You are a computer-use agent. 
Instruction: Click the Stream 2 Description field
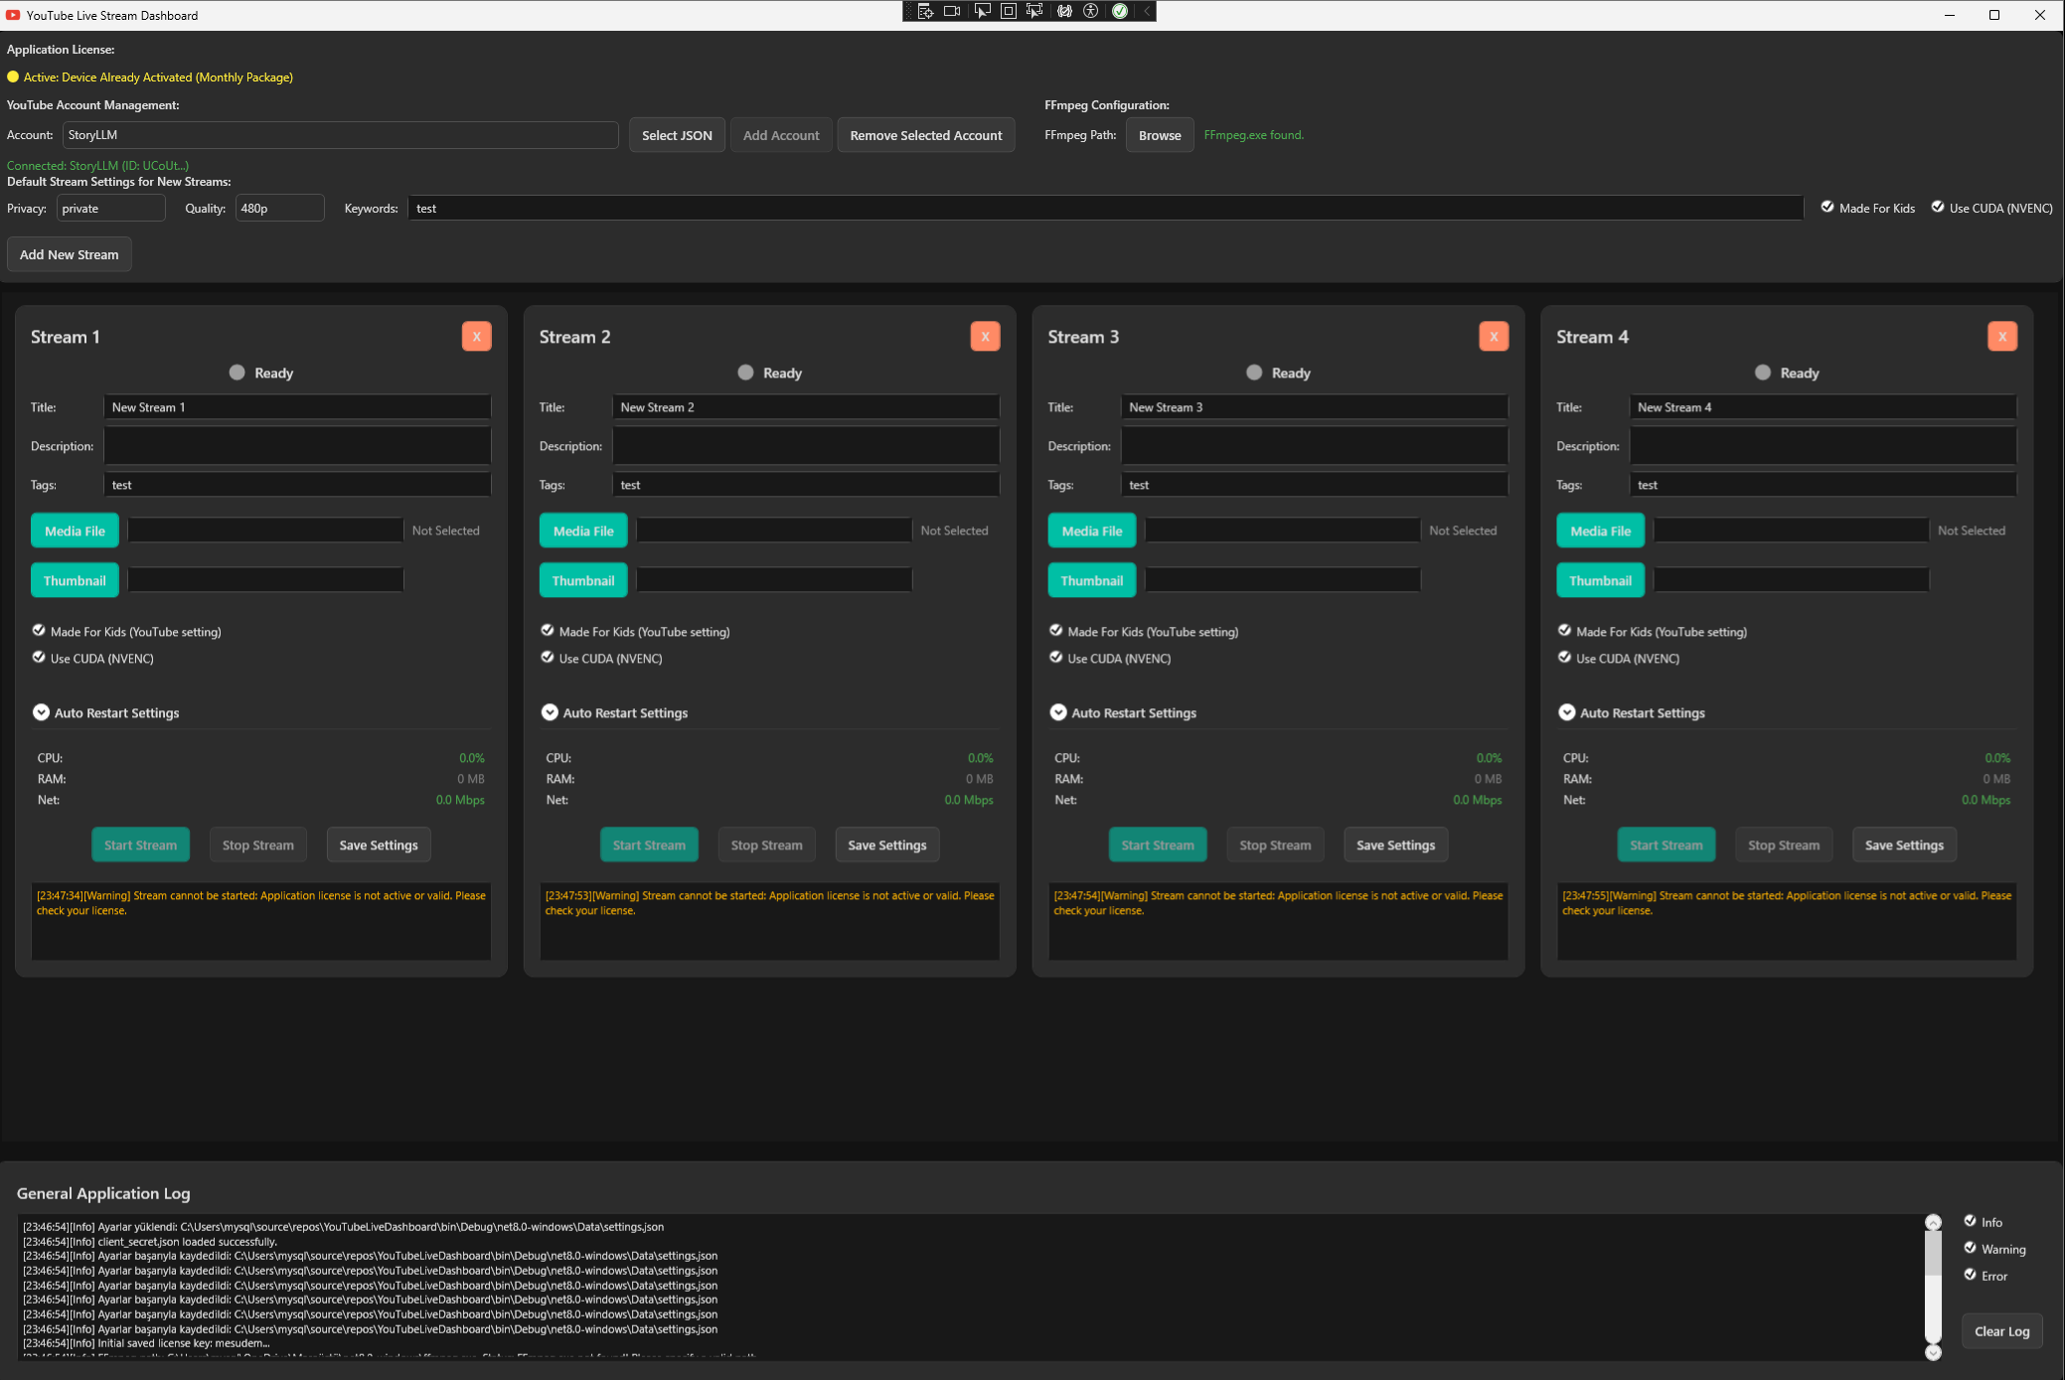coord(806,446)
